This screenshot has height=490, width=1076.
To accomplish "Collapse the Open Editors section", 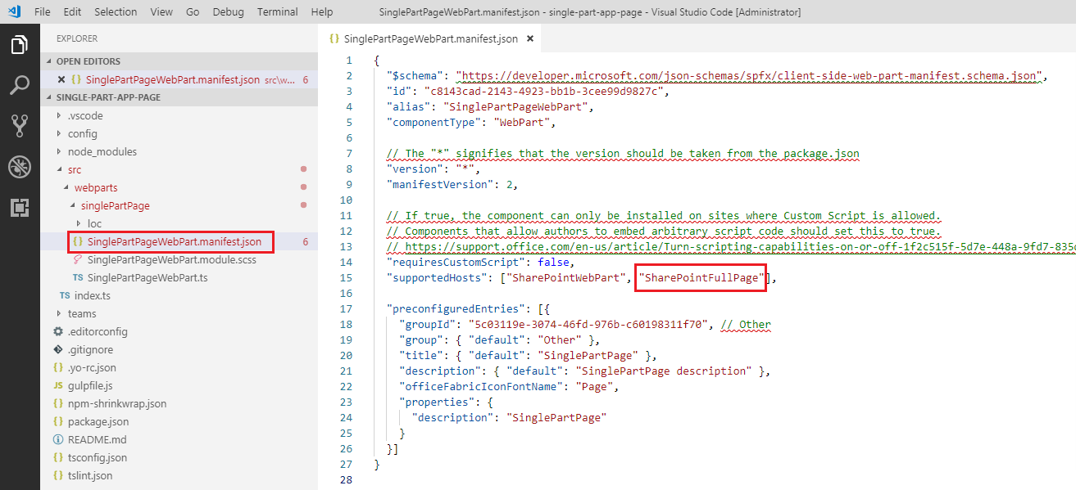I will [88, 61].
